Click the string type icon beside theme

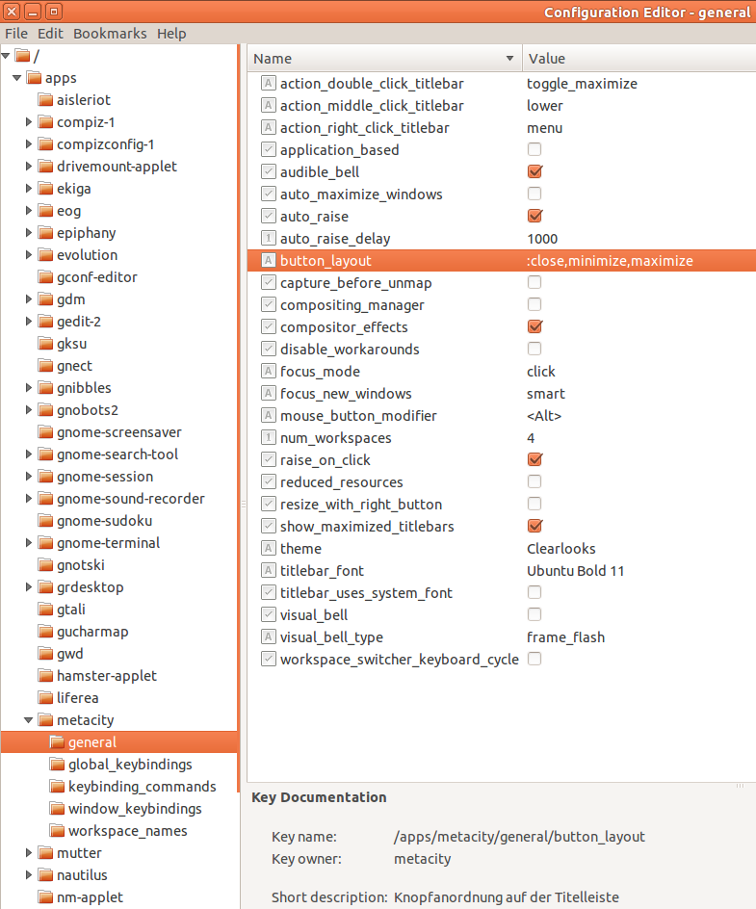click(x=269, y=549)
